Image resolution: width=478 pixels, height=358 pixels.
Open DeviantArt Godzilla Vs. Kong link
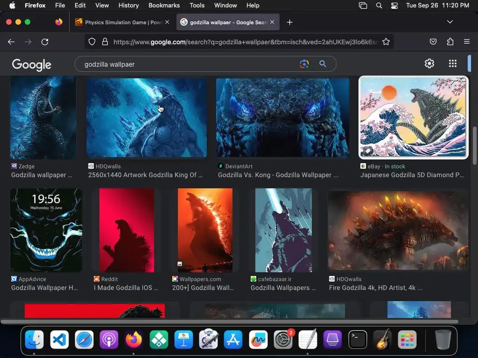pos(278,175)
